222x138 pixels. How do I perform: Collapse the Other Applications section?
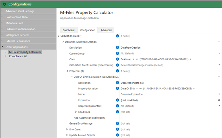(x=2, y=47)
